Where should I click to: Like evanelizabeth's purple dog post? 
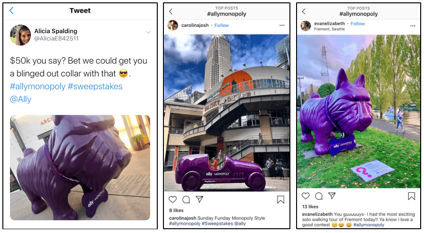(x=306, y=196)
